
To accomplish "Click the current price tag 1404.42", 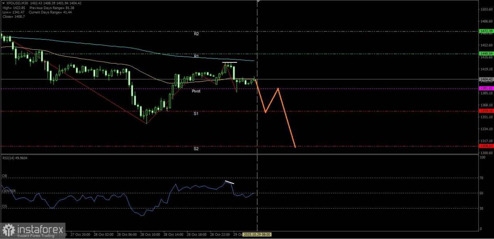I will 486,79.
